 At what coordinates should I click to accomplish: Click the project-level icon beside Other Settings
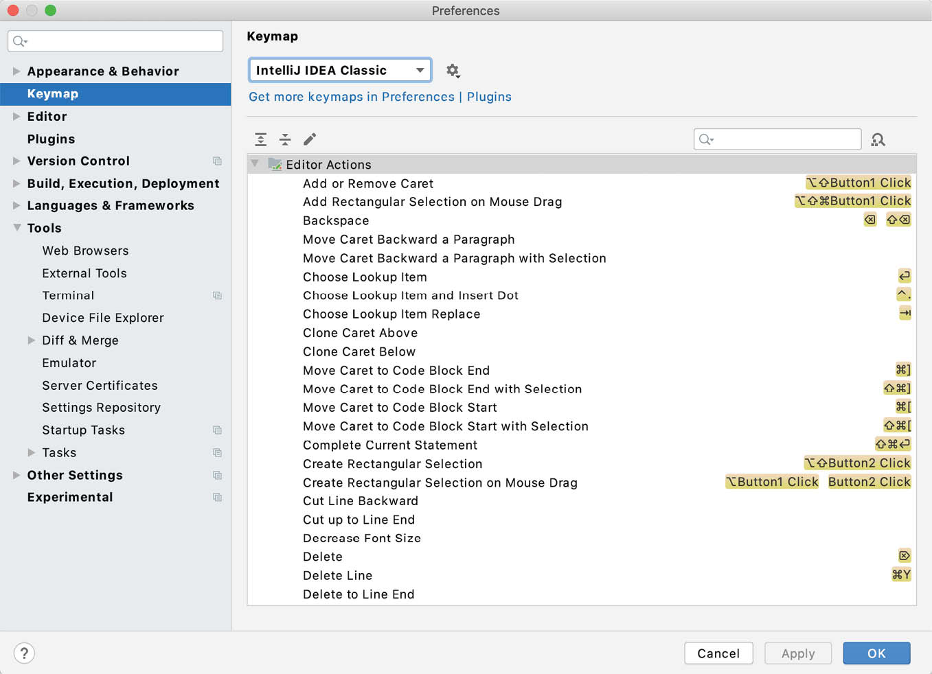[217, 475]
